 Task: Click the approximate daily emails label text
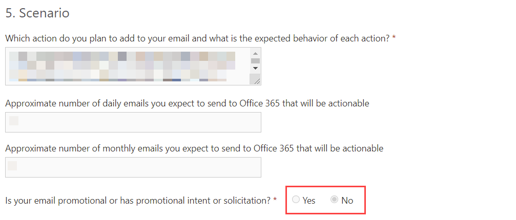click(x=187, y=103)
